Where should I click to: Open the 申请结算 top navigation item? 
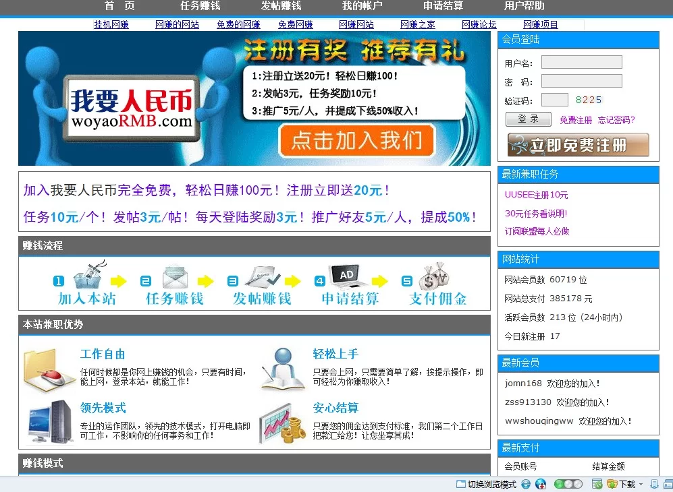(x=443, y=6)
